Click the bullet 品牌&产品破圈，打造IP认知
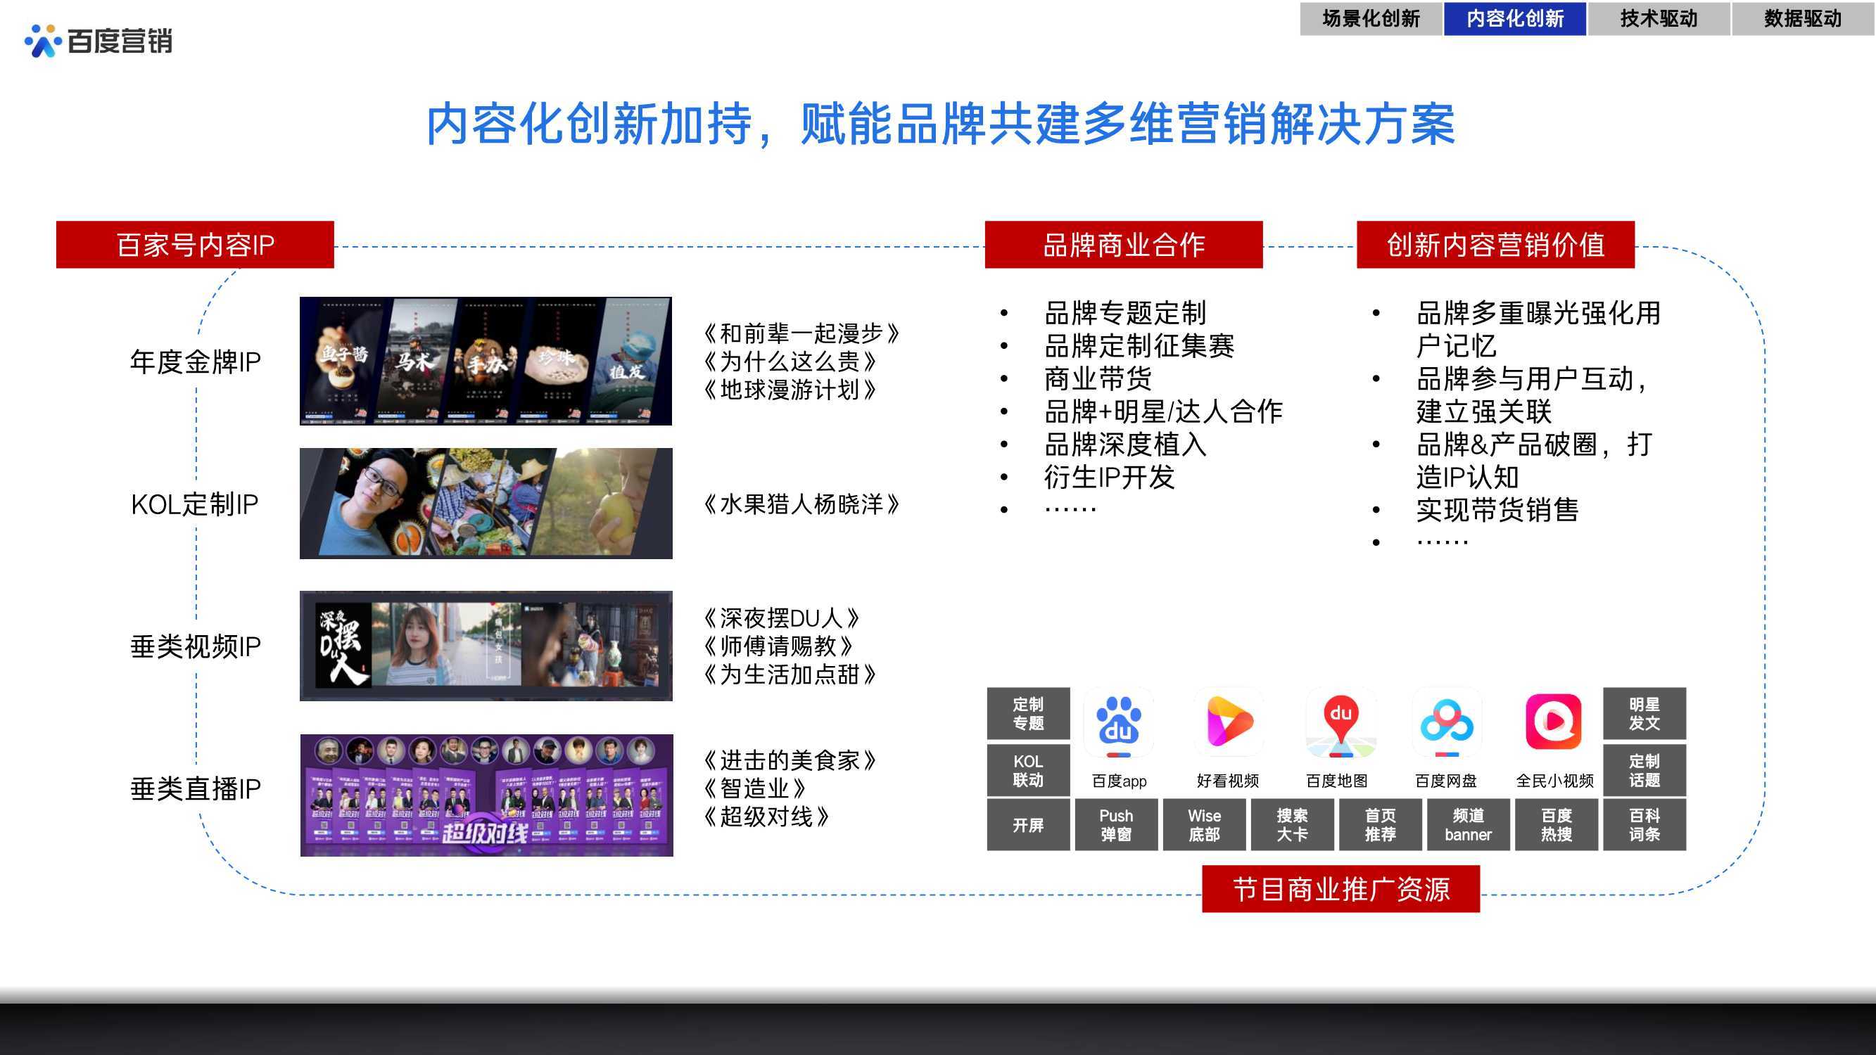The height and width of the screenshot is (1055, 1876). pos(1535,460)
